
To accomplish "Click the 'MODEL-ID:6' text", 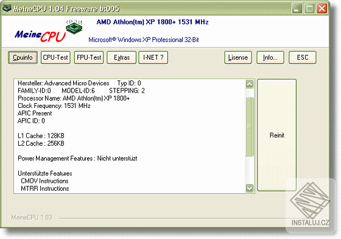I will (x=79, y=91).
